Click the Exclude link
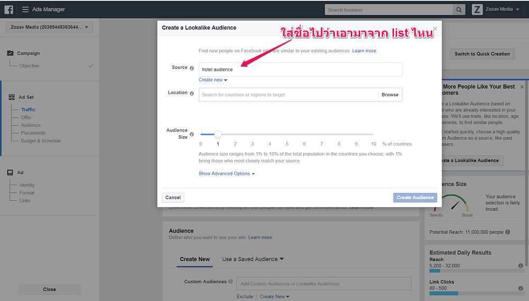This screenshot has width=529, height=301. pos(245,297)
